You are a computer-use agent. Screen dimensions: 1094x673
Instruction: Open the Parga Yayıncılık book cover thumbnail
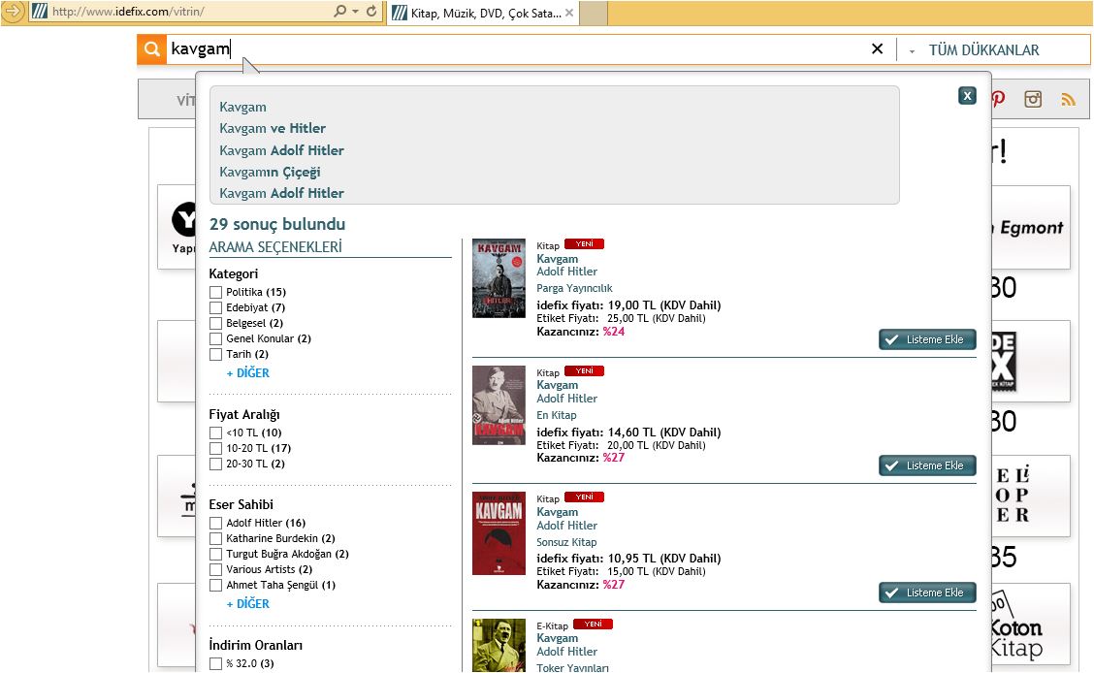click(x=499, y=278)
